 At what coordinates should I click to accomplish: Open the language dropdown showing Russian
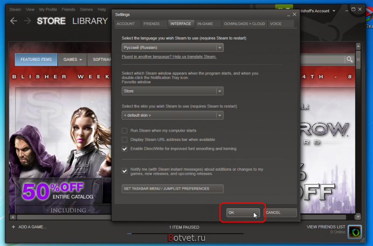coord(173,47)
